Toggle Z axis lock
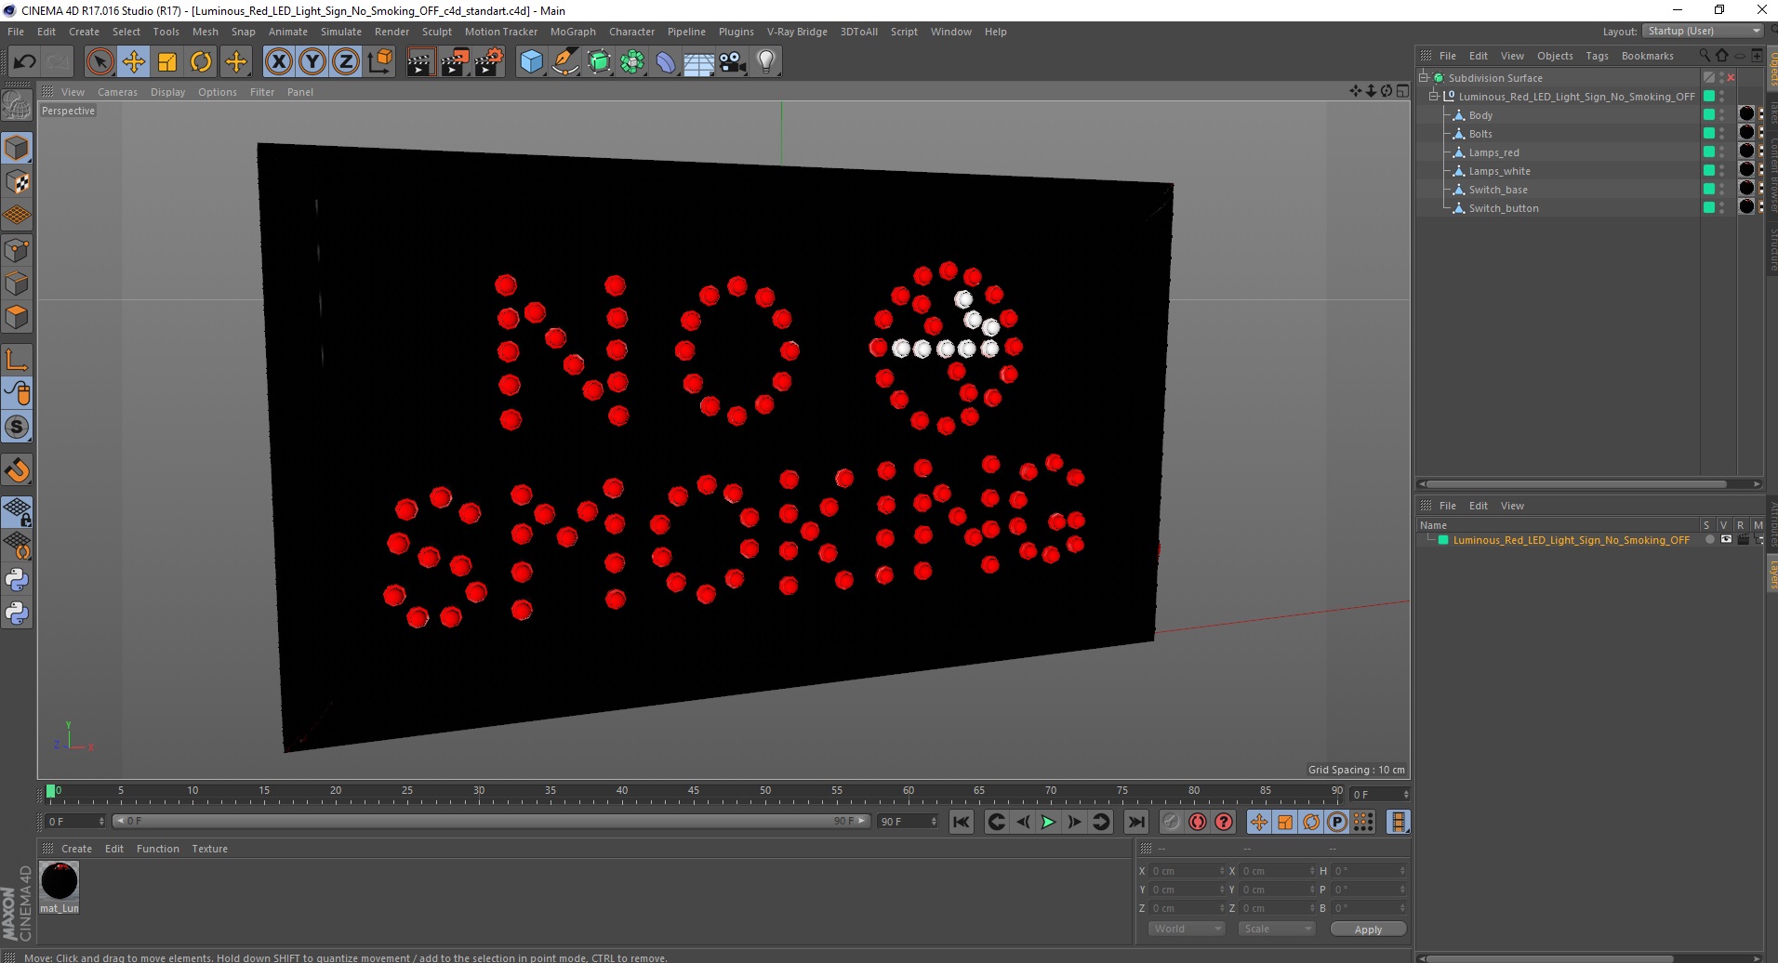 click(346, 62)
